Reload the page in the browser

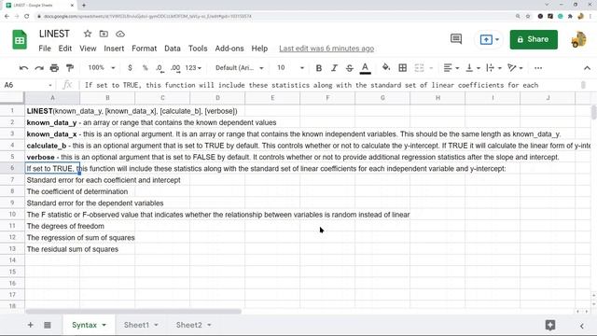[26, 17]
